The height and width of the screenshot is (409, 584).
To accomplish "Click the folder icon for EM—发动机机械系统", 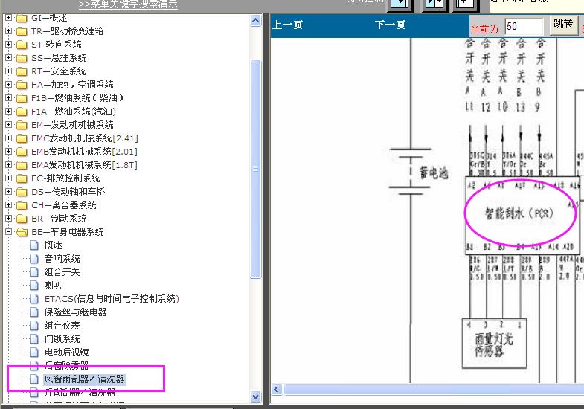I will (x=22, y=125).
